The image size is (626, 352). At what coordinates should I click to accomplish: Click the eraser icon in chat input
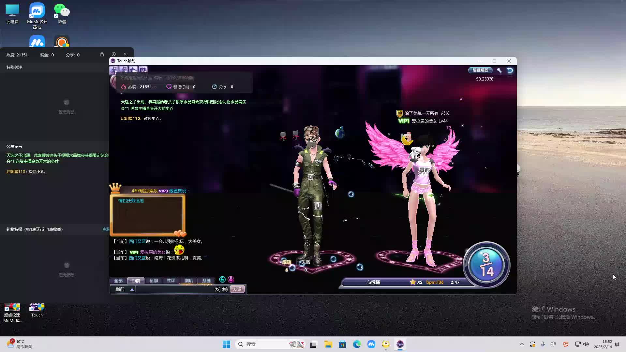point(217,289)
